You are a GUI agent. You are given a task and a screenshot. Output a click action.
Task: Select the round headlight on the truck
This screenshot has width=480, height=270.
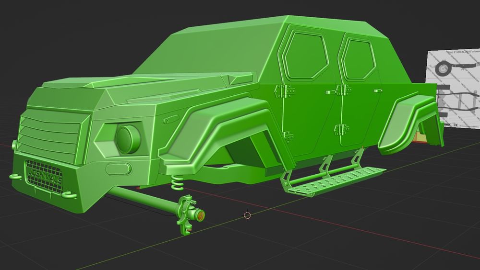tap(128, 139)
